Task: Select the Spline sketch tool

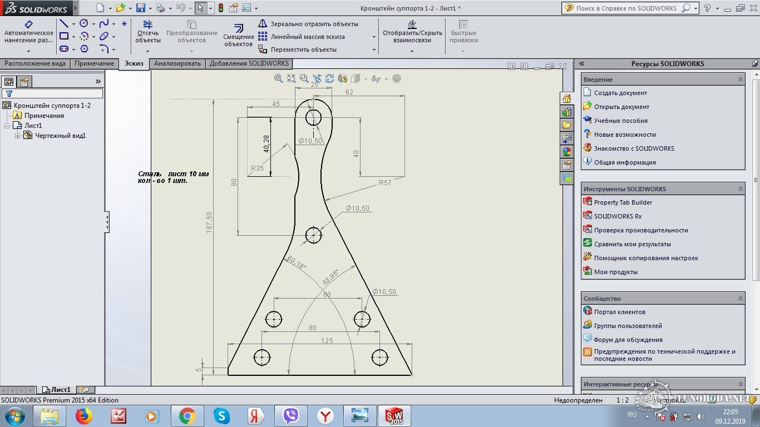Action: pyautogui.click(x=103, y=24)
